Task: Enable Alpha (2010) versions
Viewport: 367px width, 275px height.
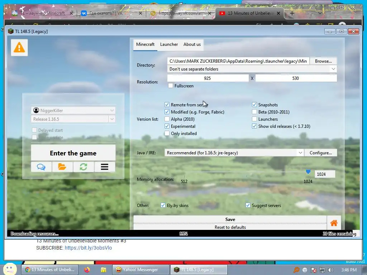Action: [167, 119]
